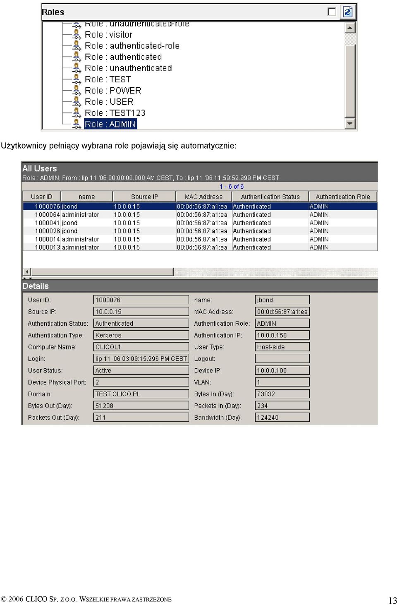397x605 pixels.
Task: Click the Details Source IP field 10.0.0.15
Action: tap(141, 312)
